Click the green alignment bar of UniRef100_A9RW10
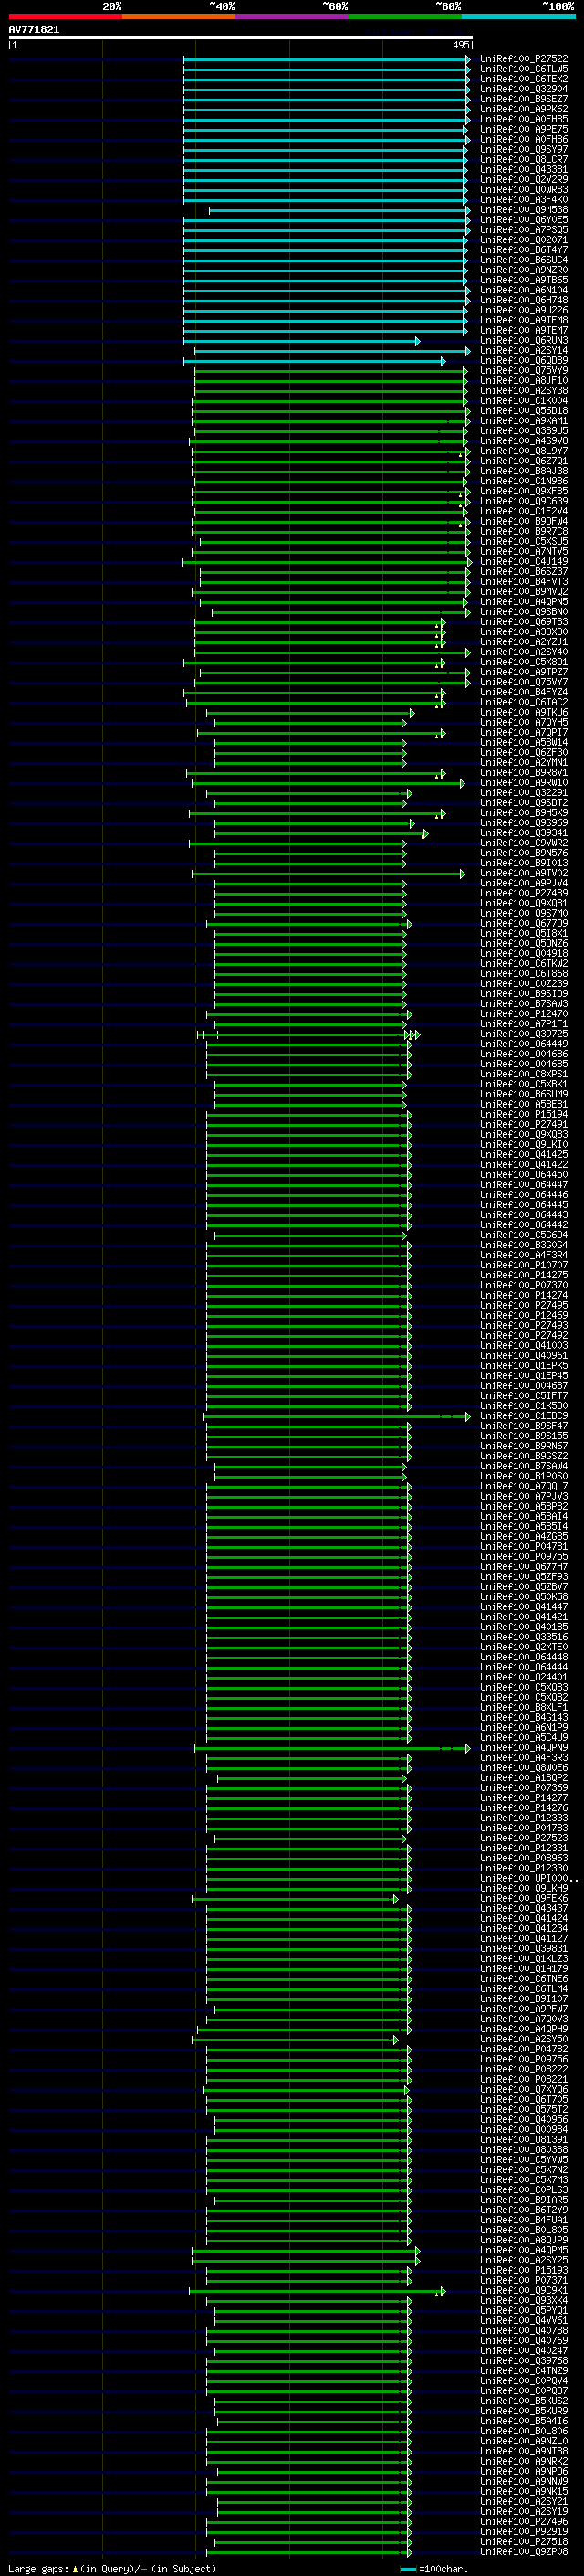Image resolution: width=584 pixels, height=2576 pixels. click(328, 783)
